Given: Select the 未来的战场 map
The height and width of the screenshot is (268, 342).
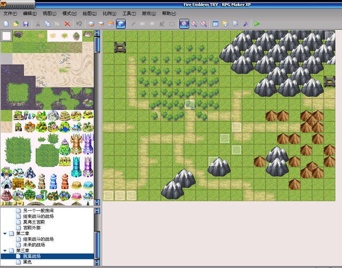Looking at the screenshot, I should [34, 245].
